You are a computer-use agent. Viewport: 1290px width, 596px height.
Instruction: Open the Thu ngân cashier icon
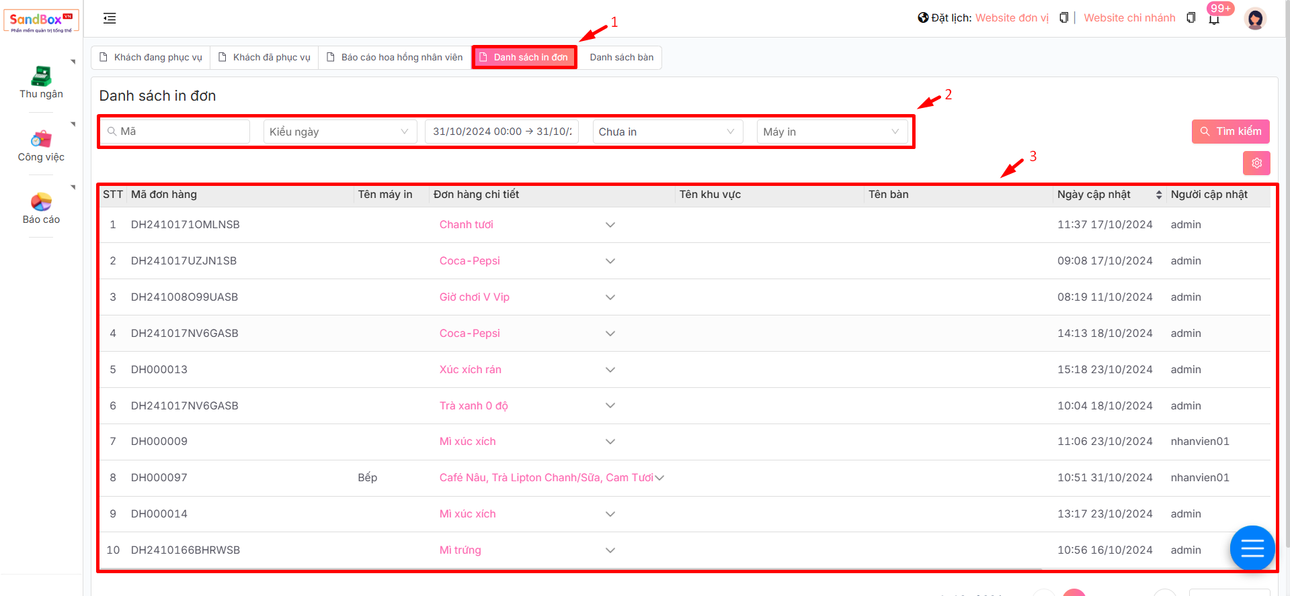click(41, 77)
